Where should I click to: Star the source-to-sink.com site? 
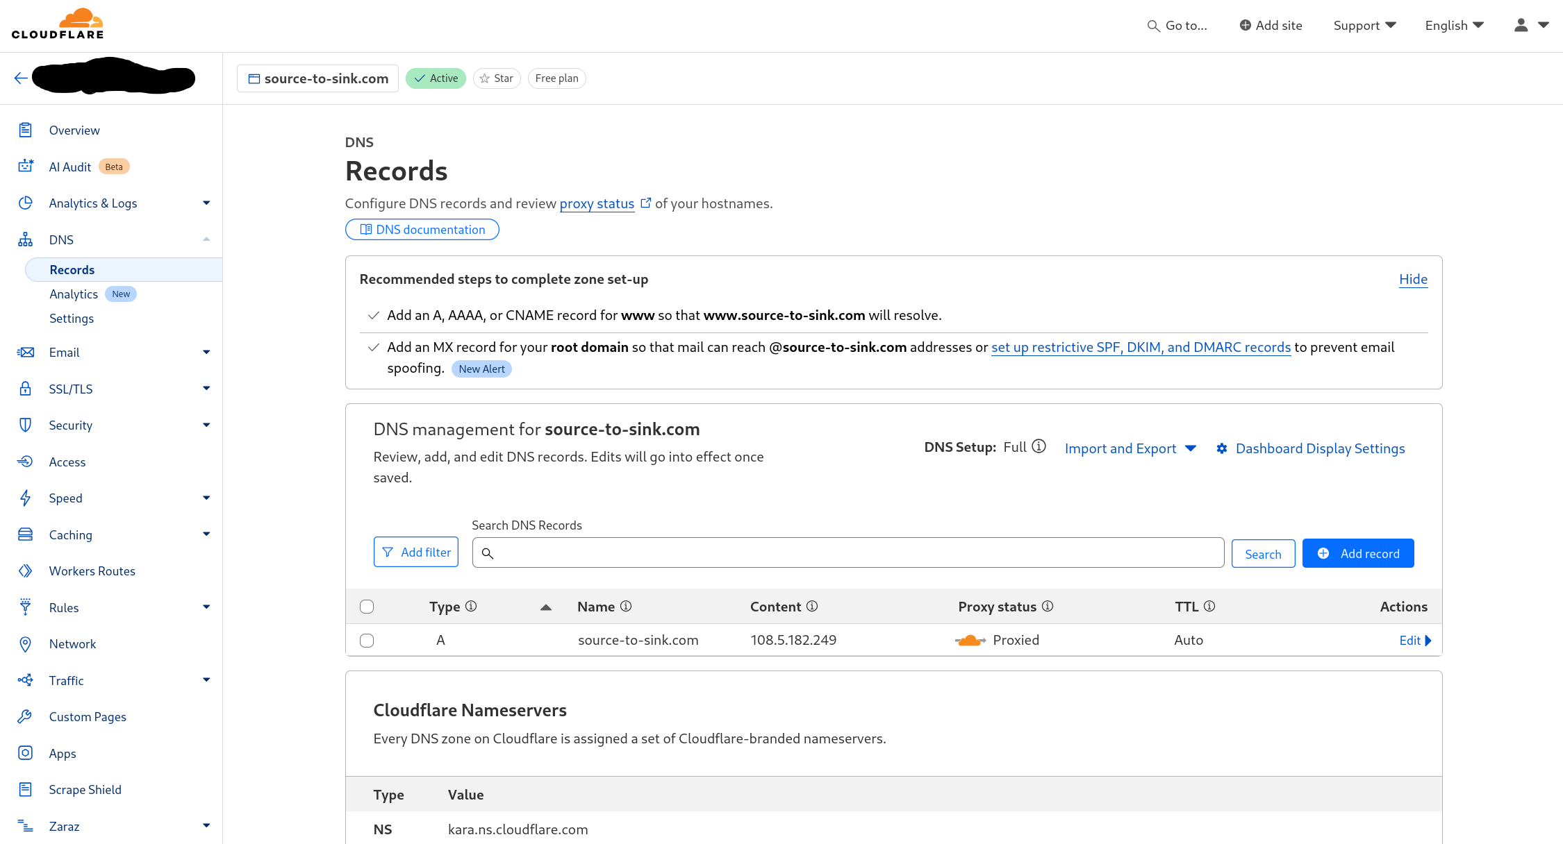497,78
